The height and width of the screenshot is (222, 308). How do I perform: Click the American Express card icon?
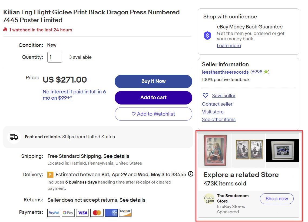coord(111,213)
